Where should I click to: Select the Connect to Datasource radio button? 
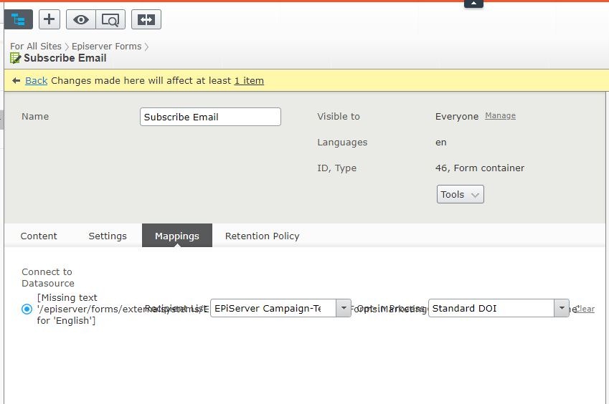coord(27,309)
